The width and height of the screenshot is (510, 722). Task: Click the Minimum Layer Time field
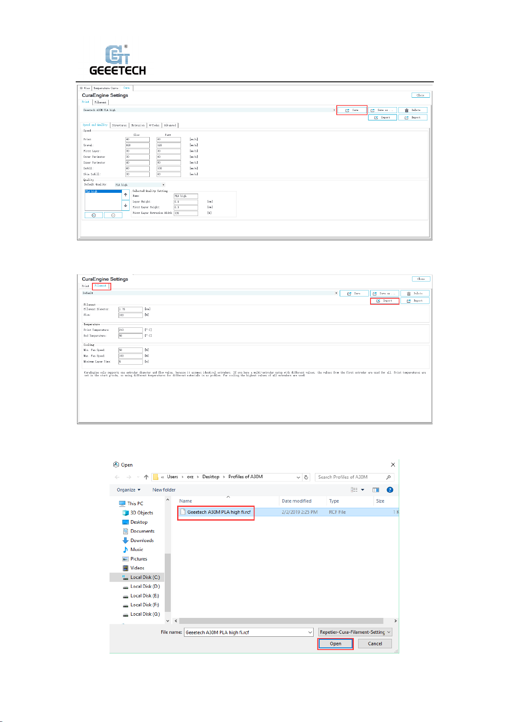tap(130, 362)
